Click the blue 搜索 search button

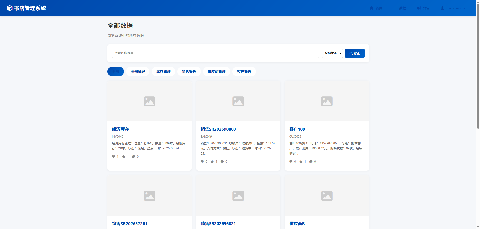355,53
